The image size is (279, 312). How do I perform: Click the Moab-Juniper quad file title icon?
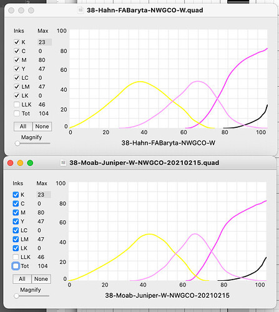[x=63, y=163]
